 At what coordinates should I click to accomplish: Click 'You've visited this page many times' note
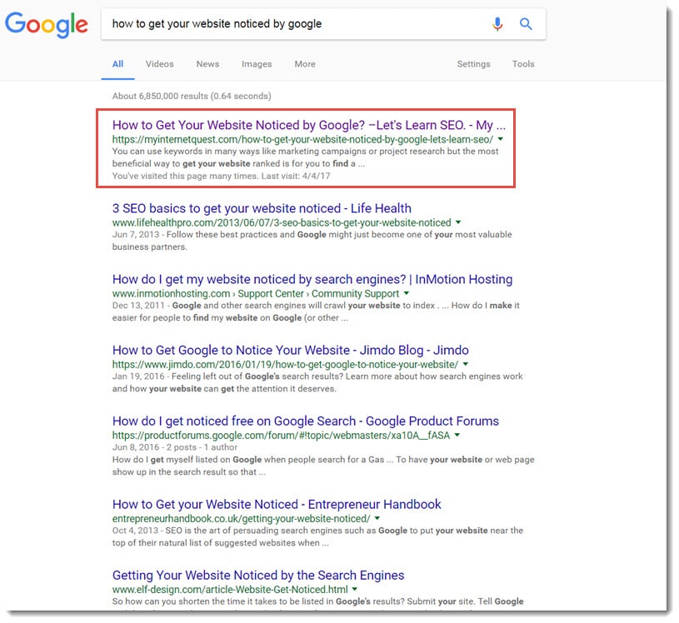click(x=222, y=177)
